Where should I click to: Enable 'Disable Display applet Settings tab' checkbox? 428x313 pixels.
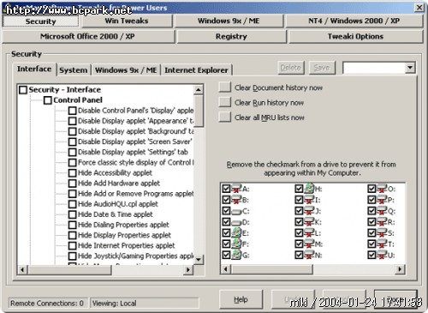coord(73,152)
